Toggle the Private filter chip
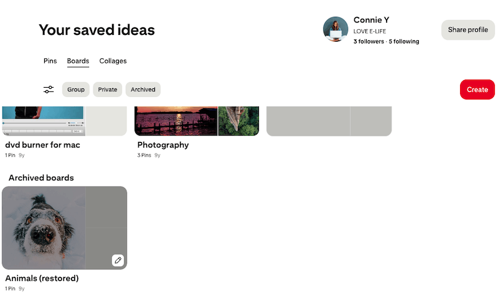Image resolution: width=498 pixels, height=298 pixels. point(107,90)
